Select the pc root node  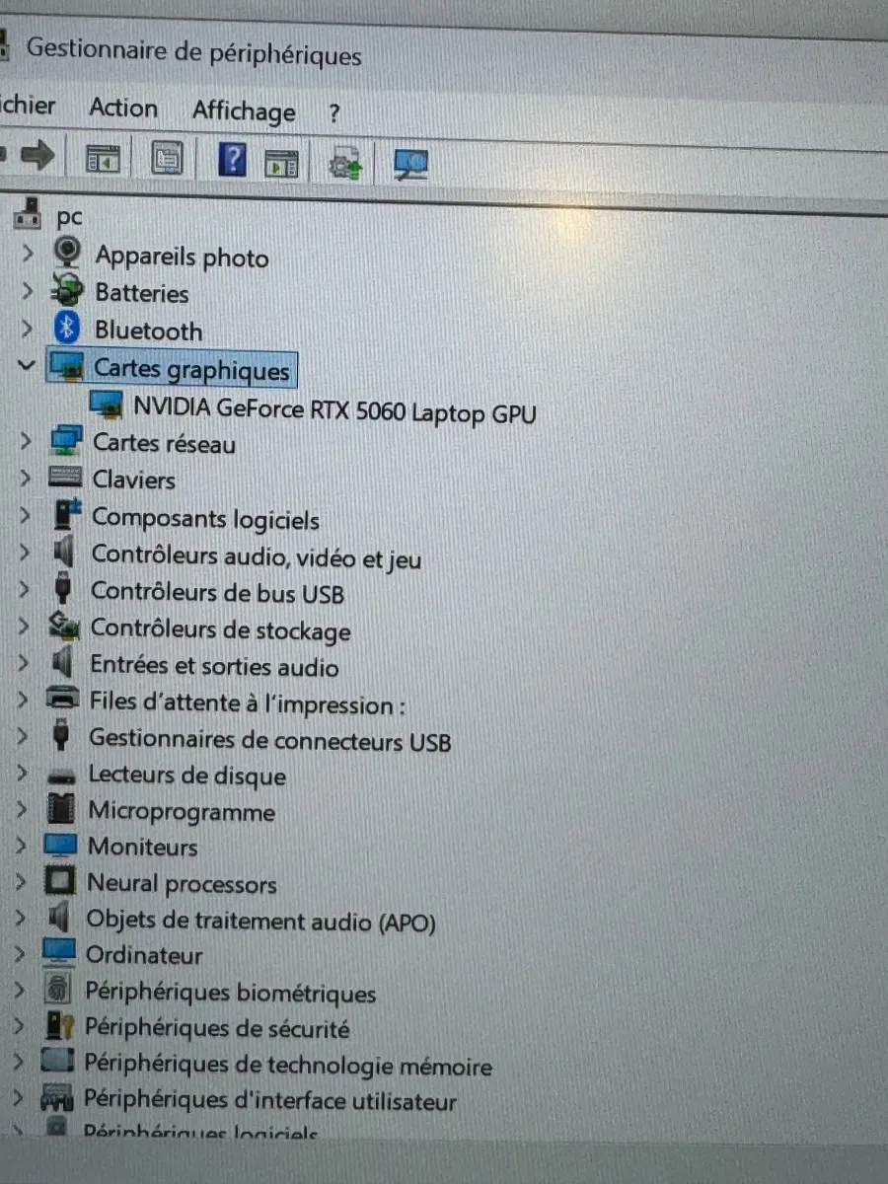point(69,215)
